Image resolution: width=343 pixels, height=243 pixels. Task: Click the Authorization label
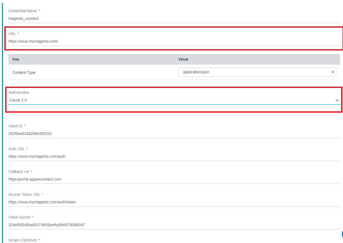[x=19, y=92]
